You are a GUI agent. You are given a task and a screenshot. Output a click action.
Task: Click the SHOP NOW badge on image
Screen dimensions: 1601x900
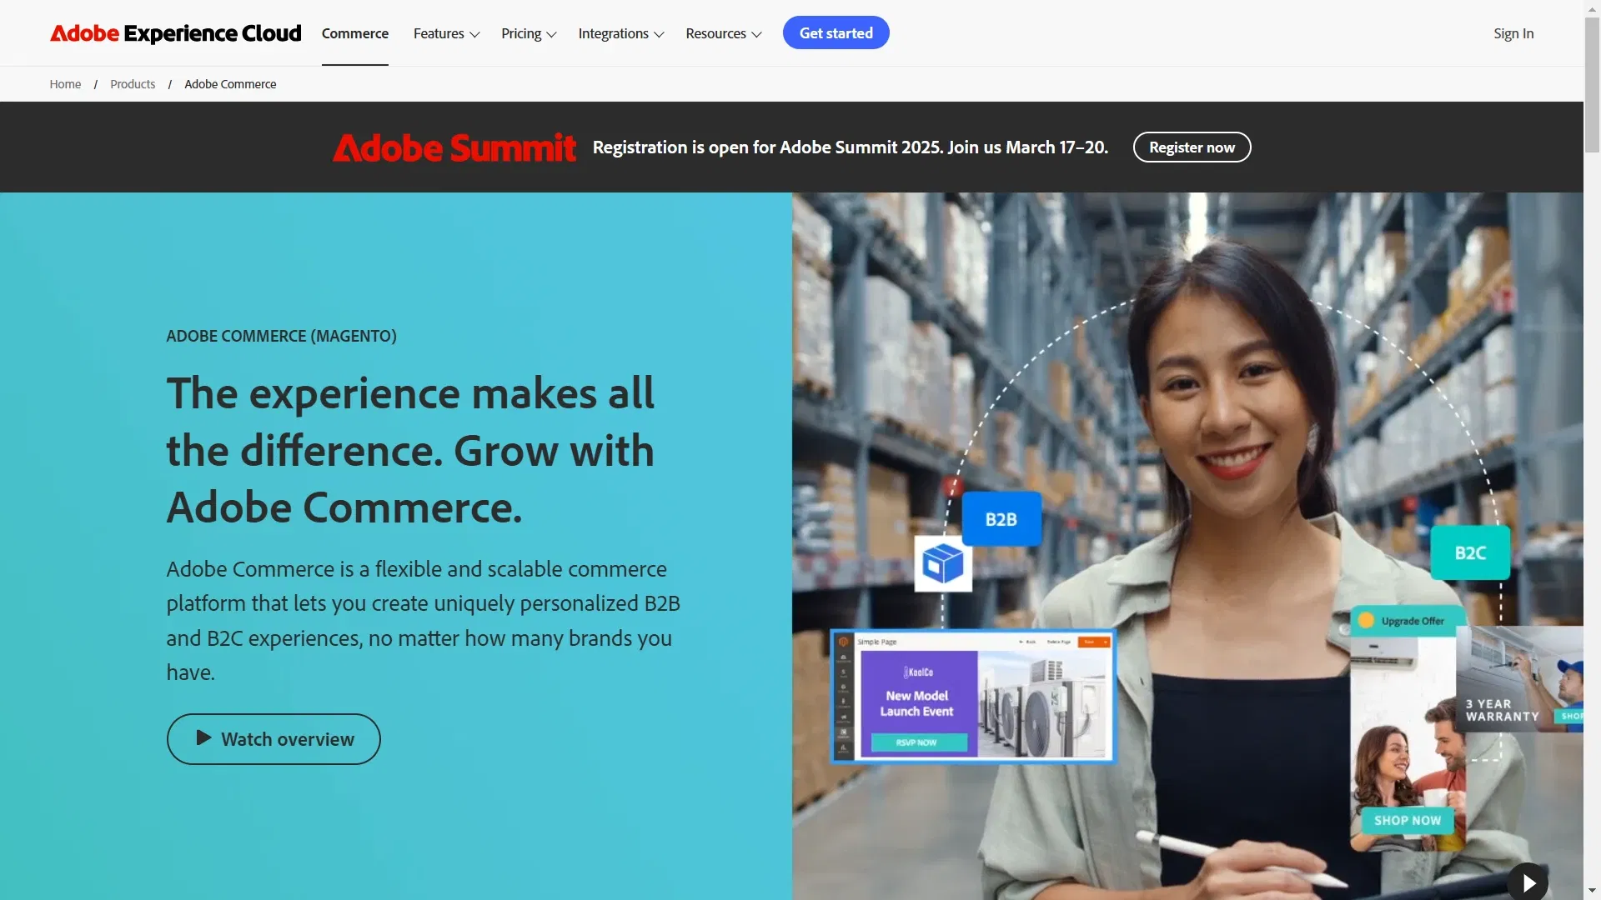pyautogui.click(x=1407, y=820)
